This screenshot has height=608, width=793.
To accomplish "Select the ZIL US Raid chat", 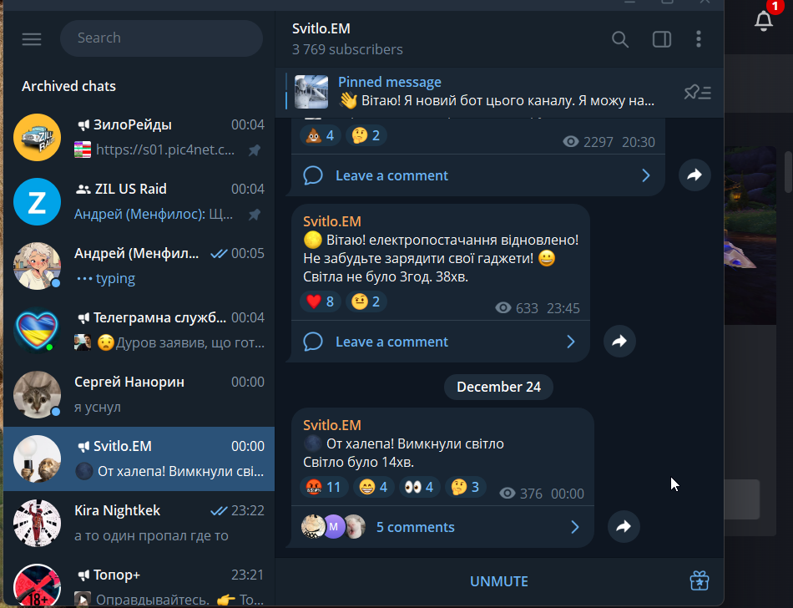I will [x=139, y=201].
